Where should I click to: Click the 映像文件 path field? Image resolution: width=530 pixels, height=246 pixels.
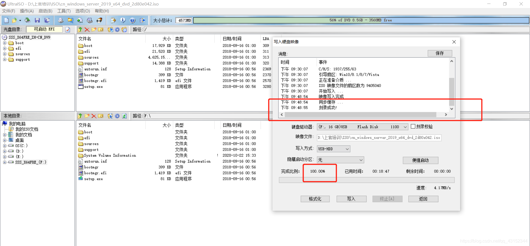379,137
